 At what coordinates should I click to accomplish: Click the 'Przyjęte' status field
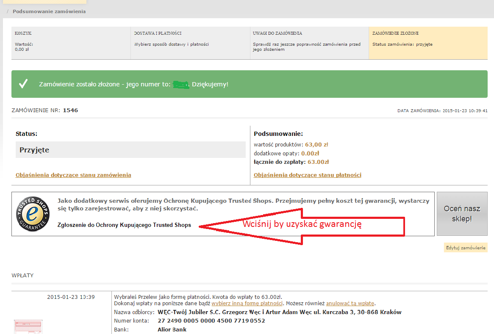click(130, 150)
